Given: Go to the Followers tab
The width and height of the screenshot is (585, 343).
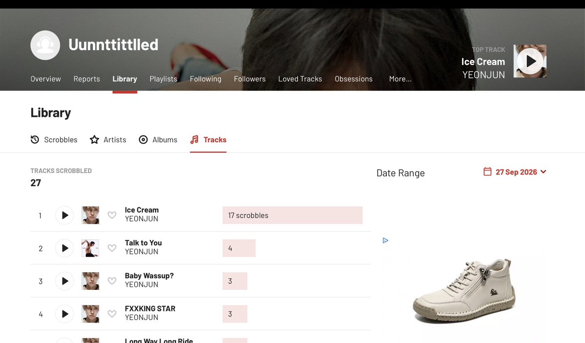Looking at the screenshot, I should click(250, 79).
